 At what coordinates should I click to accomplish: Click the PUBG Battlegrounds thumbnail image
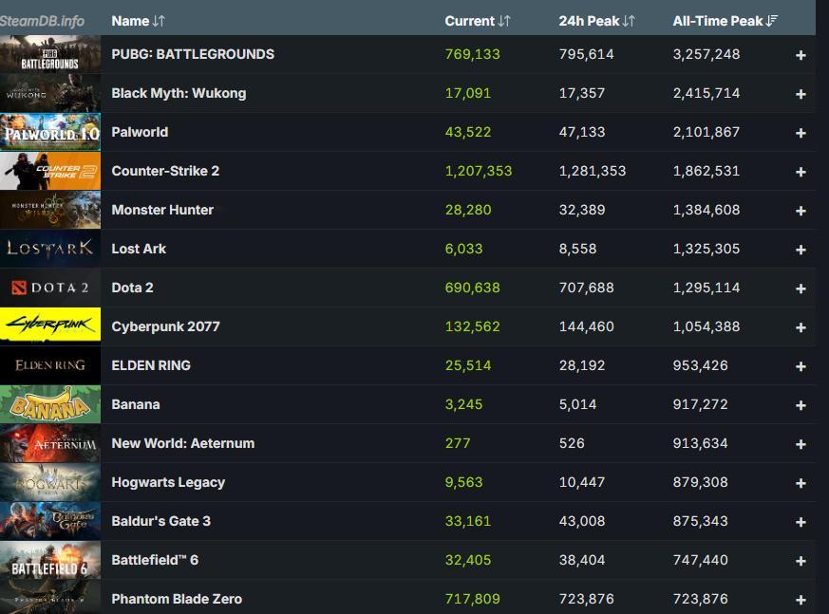coord(50,54)
